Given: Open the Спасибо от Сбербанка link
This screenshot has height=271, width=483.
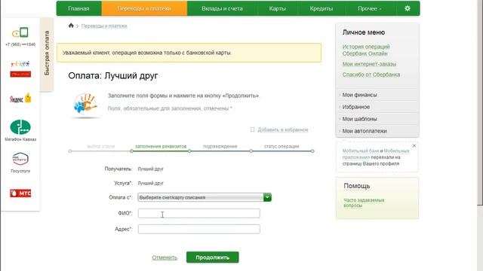Looking at the screenshot, I should click(x=371, y=75).
